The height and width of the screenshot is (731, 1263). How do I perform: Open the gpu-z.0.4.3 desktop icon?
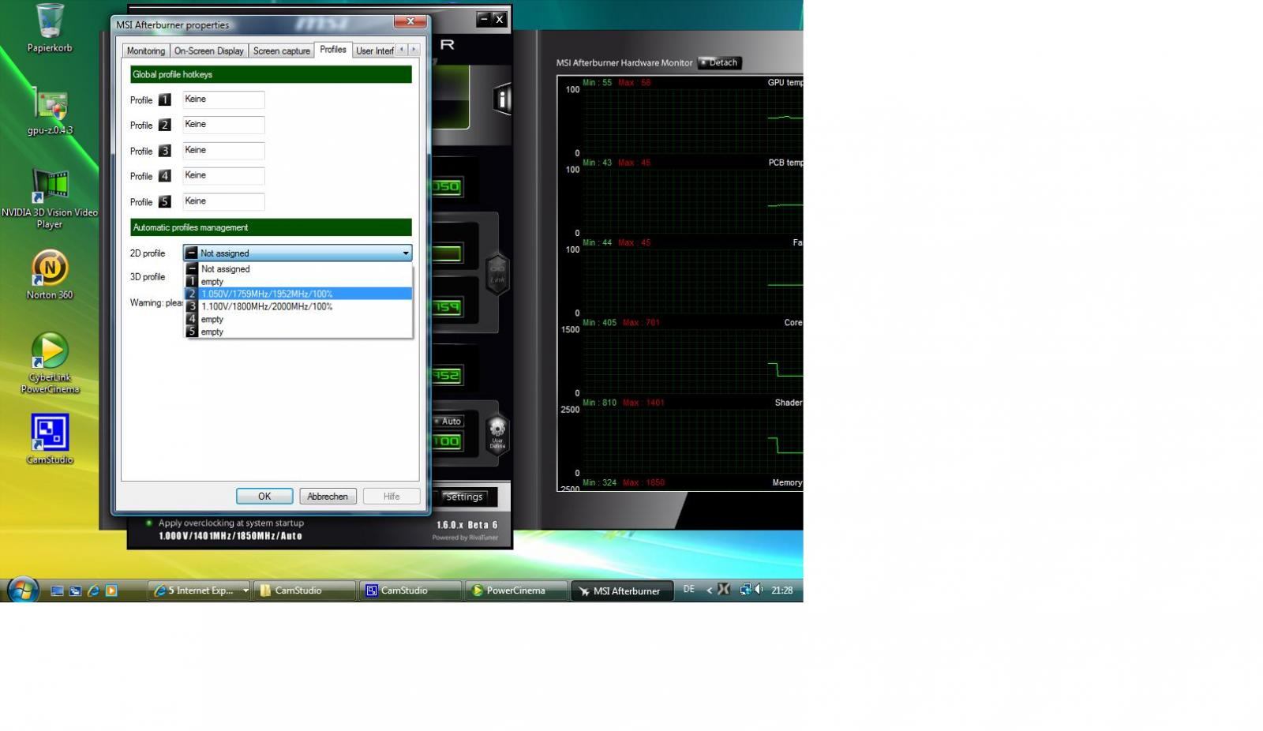50,113
